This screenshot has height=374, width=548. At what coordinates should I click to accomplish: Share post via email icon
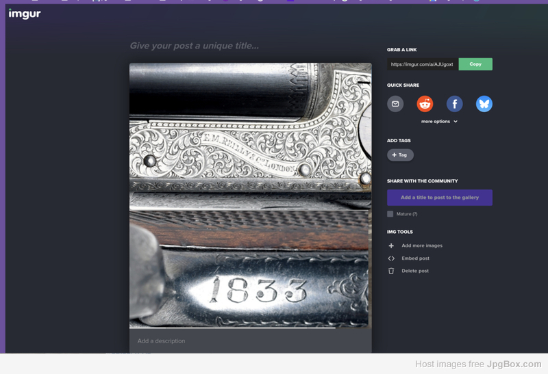pyautogui.click(x=395, y=104)
